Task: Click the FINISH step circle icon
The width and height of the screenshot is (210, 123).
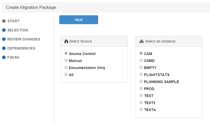Action: pos(4,57)
